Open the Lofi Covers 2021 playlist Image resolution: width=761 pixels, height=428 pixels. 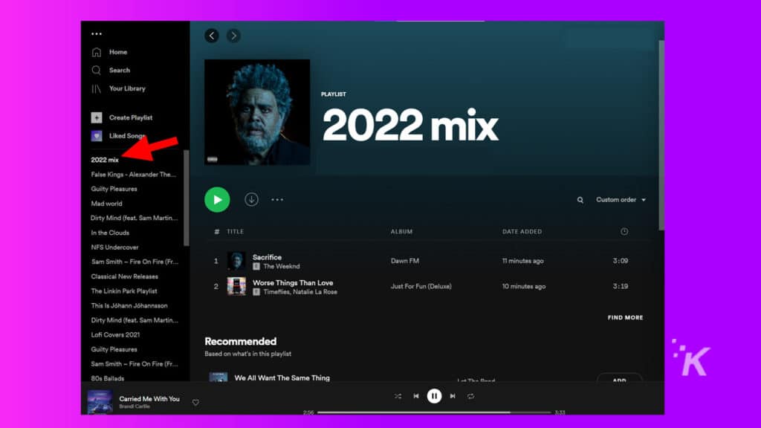pyautogui.click(x=115, y=335)
